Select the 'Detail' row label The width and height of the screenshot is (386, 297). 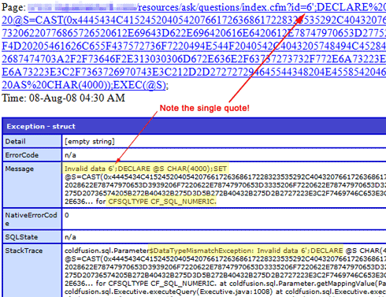[32, 141]
